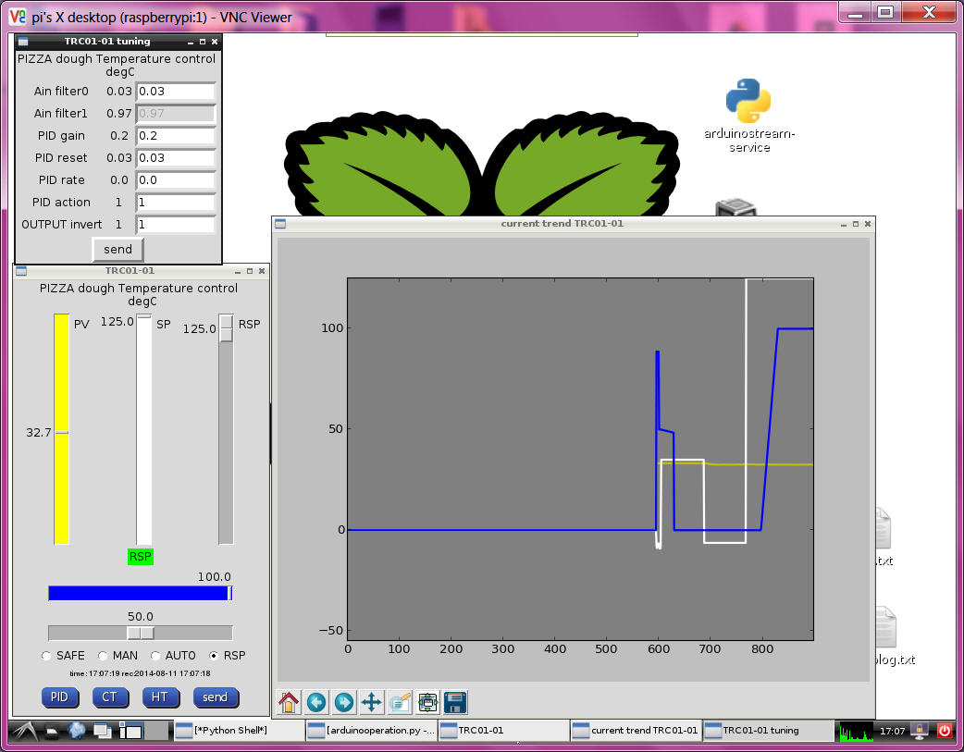
Task: Click the horizontal 50.0 output slider handle
Action: point(141,633)
